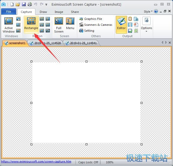Click bottom-right small icon in Region group
The height and width of the screenshot is (166, 173).
(48, 30)
